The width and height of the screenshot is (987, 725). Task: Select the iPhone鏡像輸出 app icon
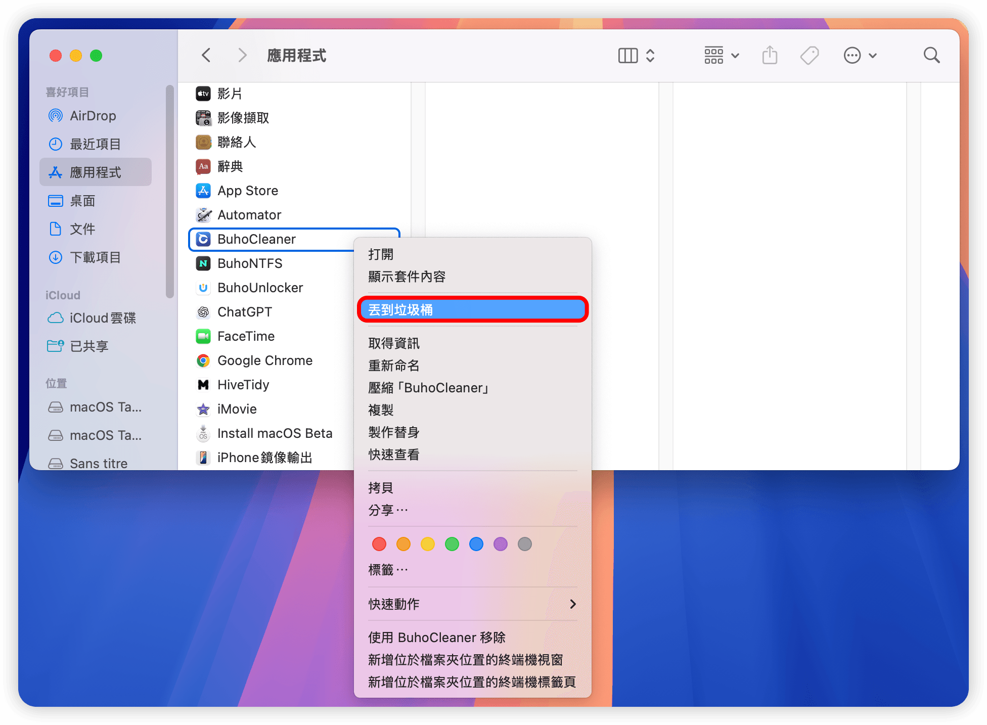(203, 458)
